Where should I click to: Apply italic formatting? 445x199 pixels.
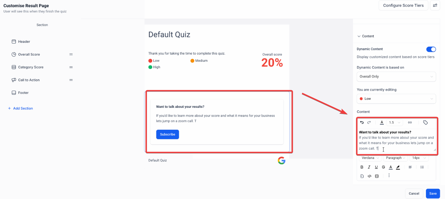[x=369, y=167]
